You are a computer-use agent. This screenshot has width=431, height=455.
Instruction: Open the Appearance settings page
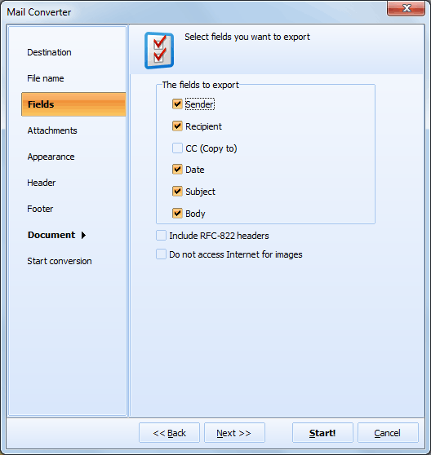click(x=51, y=157)
